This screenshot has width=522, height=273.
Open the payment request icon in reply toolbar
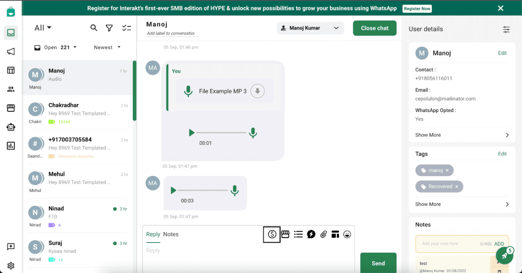pos(272,234)
